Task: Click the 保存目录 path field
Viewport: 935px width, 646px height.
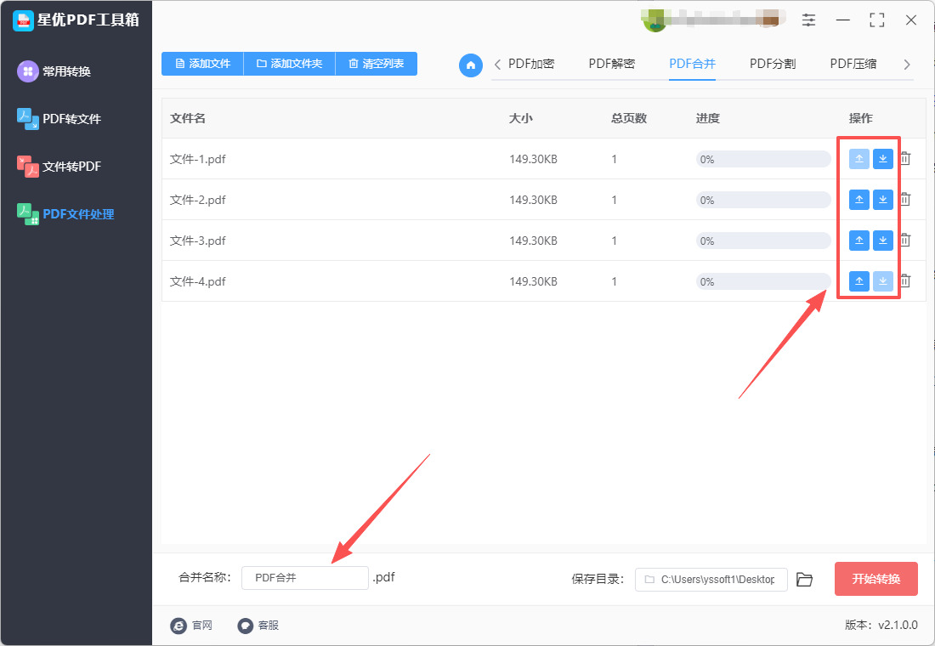Action: pyautogui.click(x=711, y=579)
